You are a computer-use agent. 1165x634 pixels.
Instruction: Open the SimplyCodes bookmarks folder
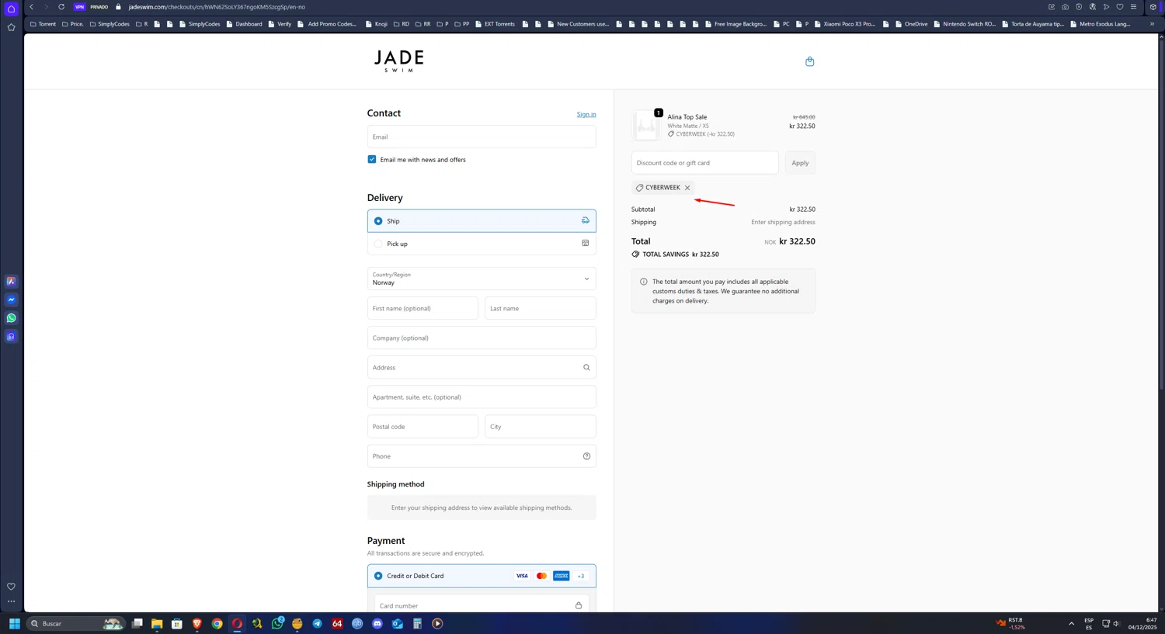[x=110, y=24]
